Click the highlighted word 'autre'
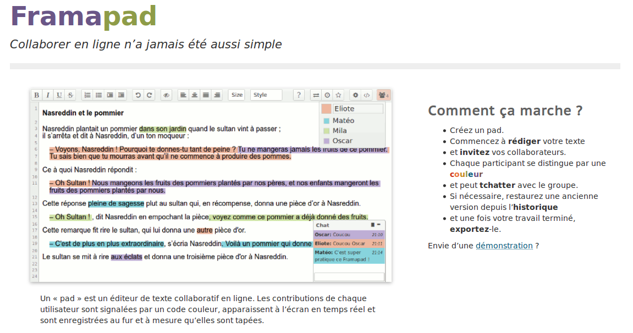Image resolution: width=633 pixels, height=333 pixels. click(x=205, y=230)
